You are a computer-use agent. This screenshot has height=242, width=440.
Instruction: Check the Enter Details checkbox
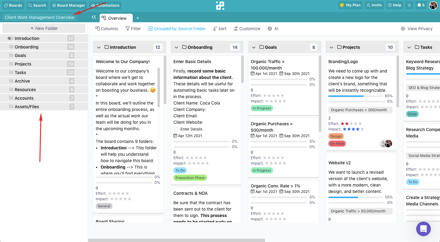click(176, 129)
